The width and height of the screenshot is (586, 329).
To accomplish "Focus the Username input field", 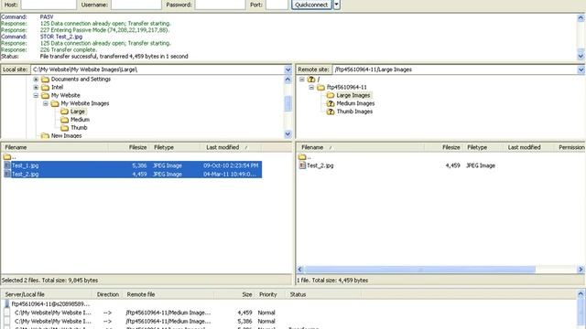I will [x=136, y=5].
